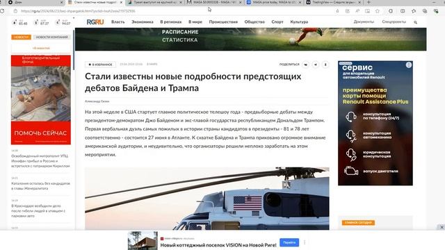Click the football Расписание banner text
The image size is (445, 250).
[x=180, y=32]
